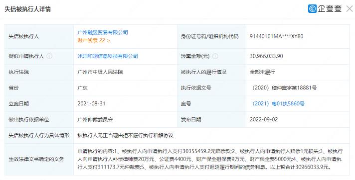This screenshot has height=180, width=355.
Task: Click the 失信被执行人详情 title
Action: click(27, 9)
